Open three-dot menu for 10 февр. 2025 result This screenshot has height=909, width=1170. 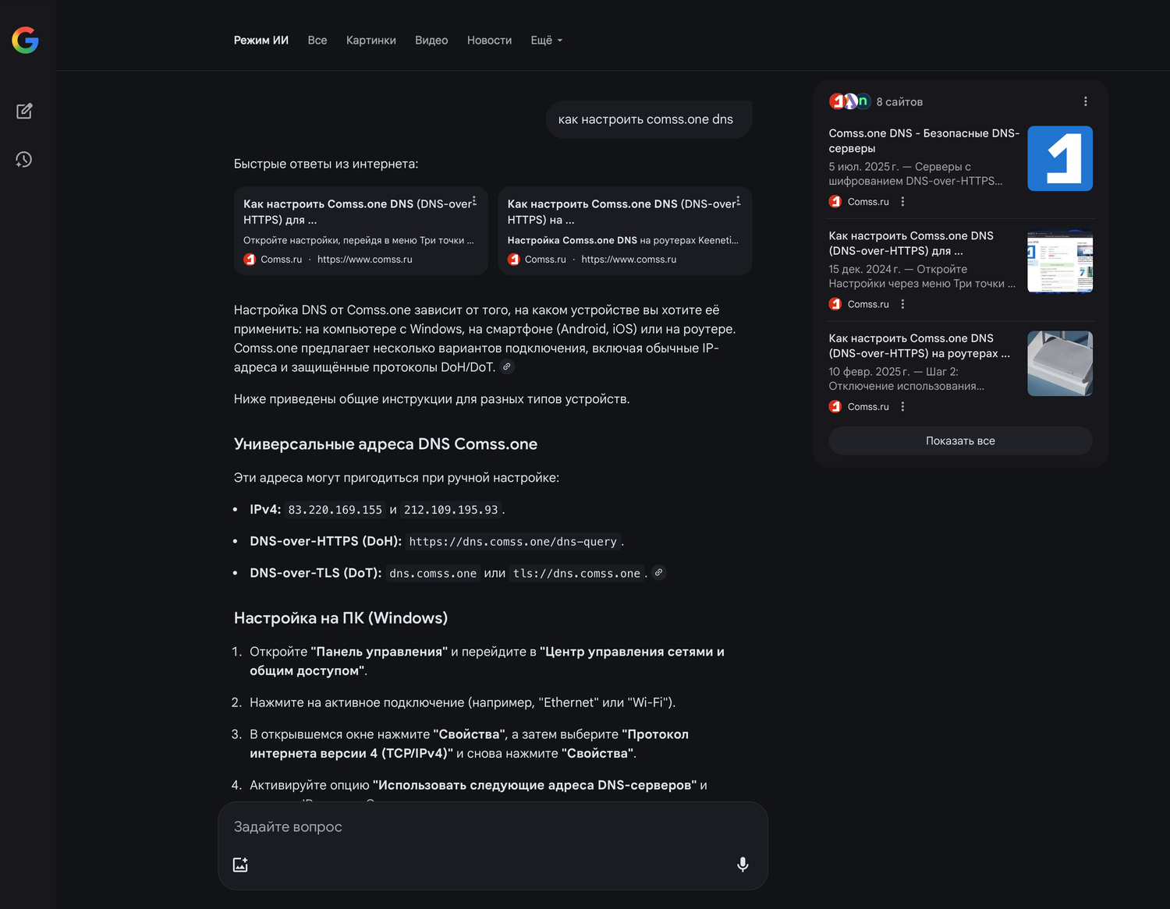[902, 406]
